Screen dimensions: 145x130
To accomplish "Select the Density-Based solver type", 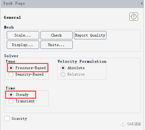I will click(x=11, y=74).
